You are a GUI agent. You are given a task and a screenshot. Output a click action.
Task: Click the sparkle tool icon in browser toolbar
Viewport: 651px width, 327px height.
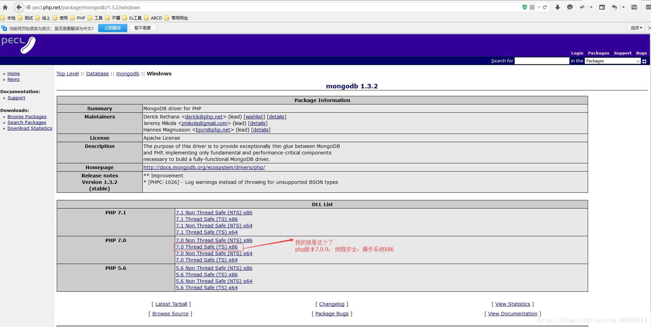point(582,7)
